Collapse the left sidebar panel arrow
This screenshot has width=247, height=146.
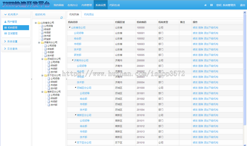tap(32, 79)
